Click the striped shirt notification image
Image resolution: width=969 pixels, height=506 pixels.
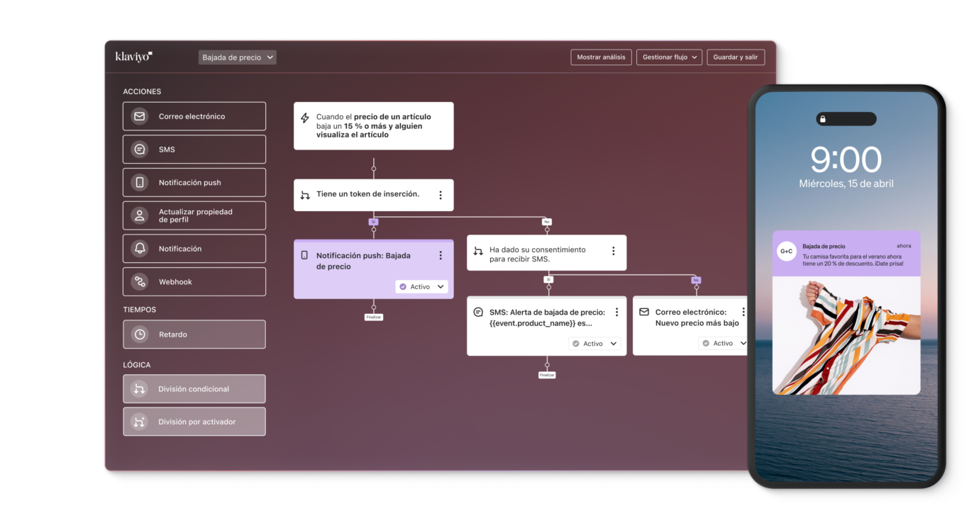pos(846,334)
